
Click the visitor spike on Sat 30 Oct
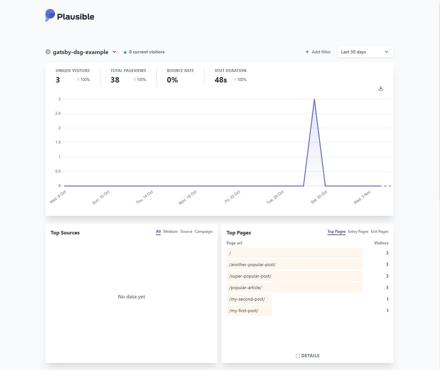pyautogui.click(x=314, y=99)
